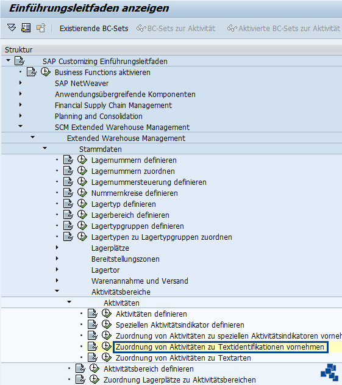This screenshot has width=342, height=385.
Task: Open documentation for Lagerbereich definieren
Action: click(x=68, y=215)
